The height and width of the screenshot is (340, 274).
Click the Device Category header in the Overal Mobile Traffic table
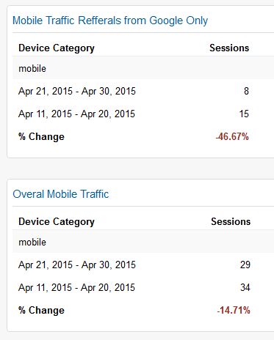point(57,222)
